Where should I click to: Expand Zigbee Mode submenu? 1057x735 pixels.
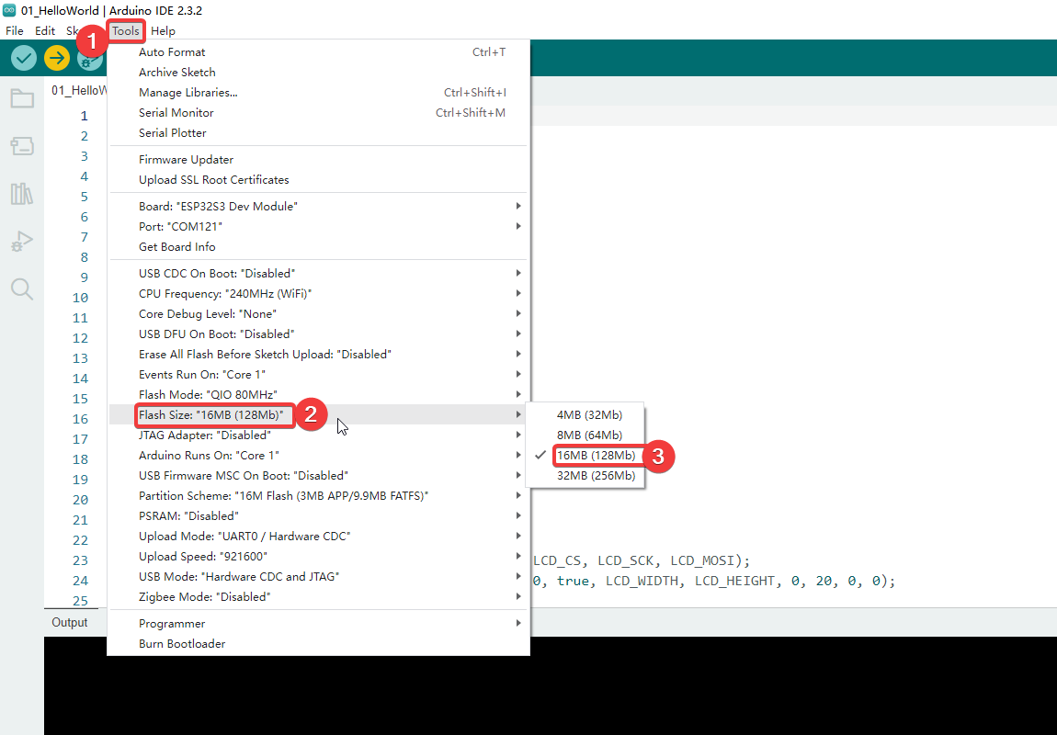coord(318,597)
